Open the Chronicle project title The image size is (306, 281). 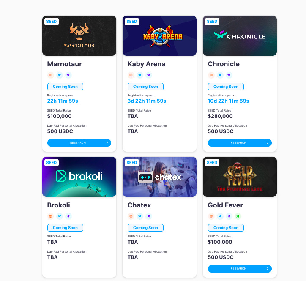pos(224,64)
